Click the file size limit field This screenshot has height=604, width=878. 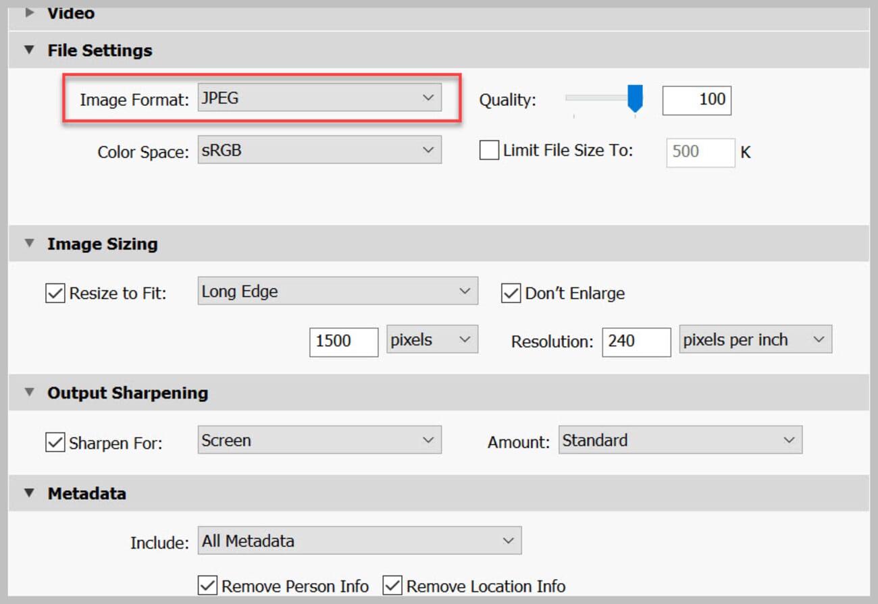[700, 152]
